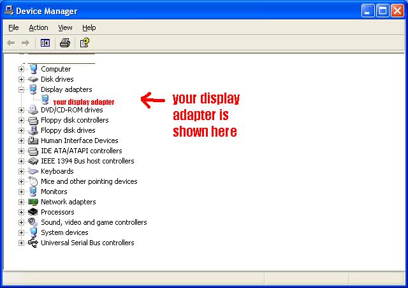Select the Computer category icon
Viewport: 408px width, 288px height.
click(33, 69)
